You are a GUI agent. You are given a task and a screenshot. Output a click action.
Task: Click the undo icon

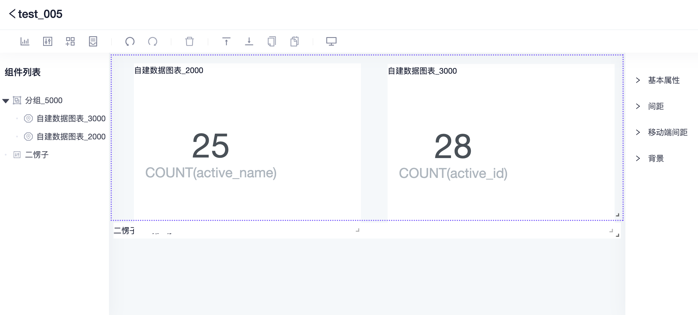[x=130, y=41]
